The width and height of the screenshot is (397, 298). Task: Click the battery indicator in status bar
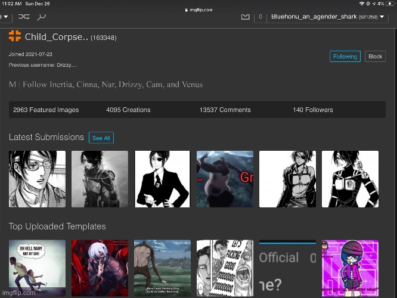pos(390,4)
